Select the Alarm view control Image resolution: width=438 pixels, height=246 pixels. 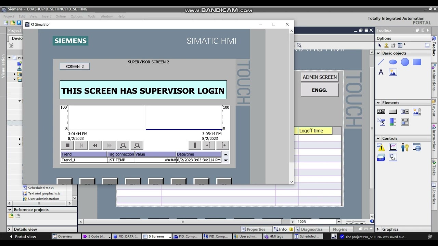(381, 147)
